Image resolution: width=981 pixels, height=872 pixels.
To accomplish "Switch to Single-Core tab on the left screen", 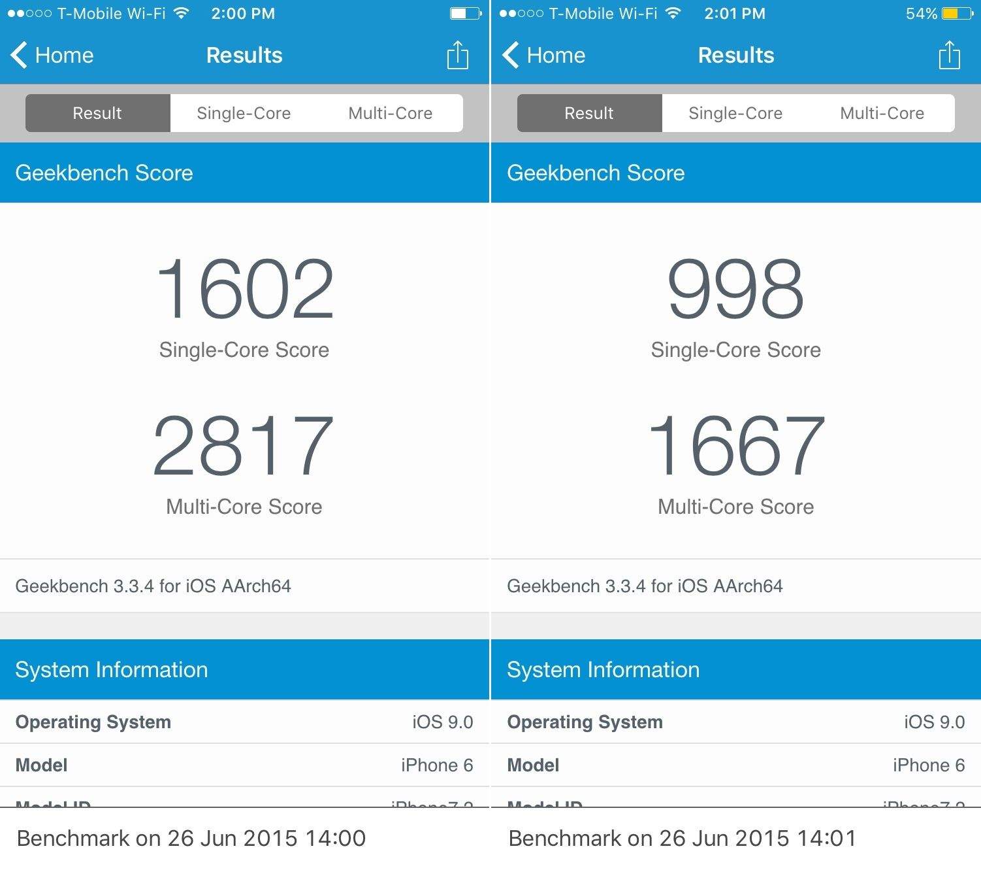I will pos(244,113).
